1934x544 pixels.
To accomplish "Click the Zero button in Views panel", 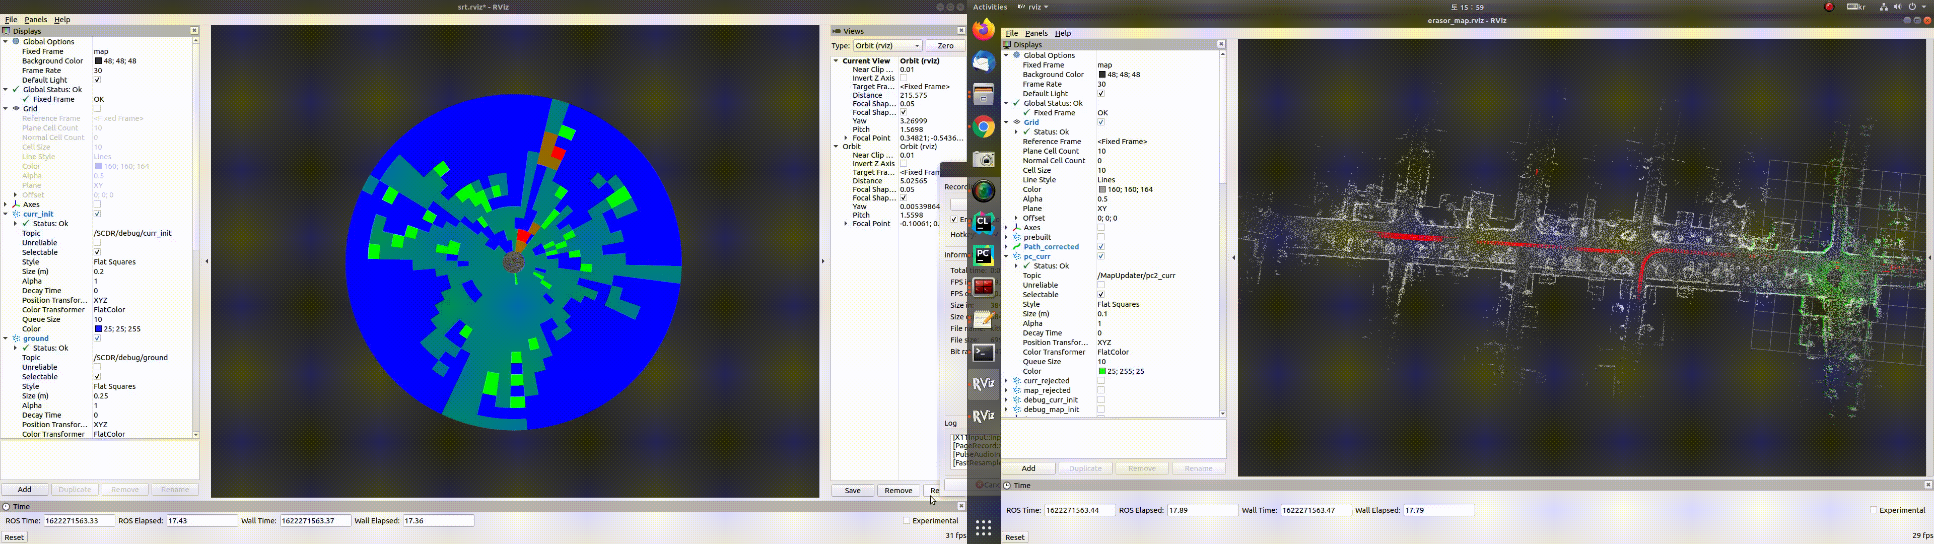I will coord(944,46).
